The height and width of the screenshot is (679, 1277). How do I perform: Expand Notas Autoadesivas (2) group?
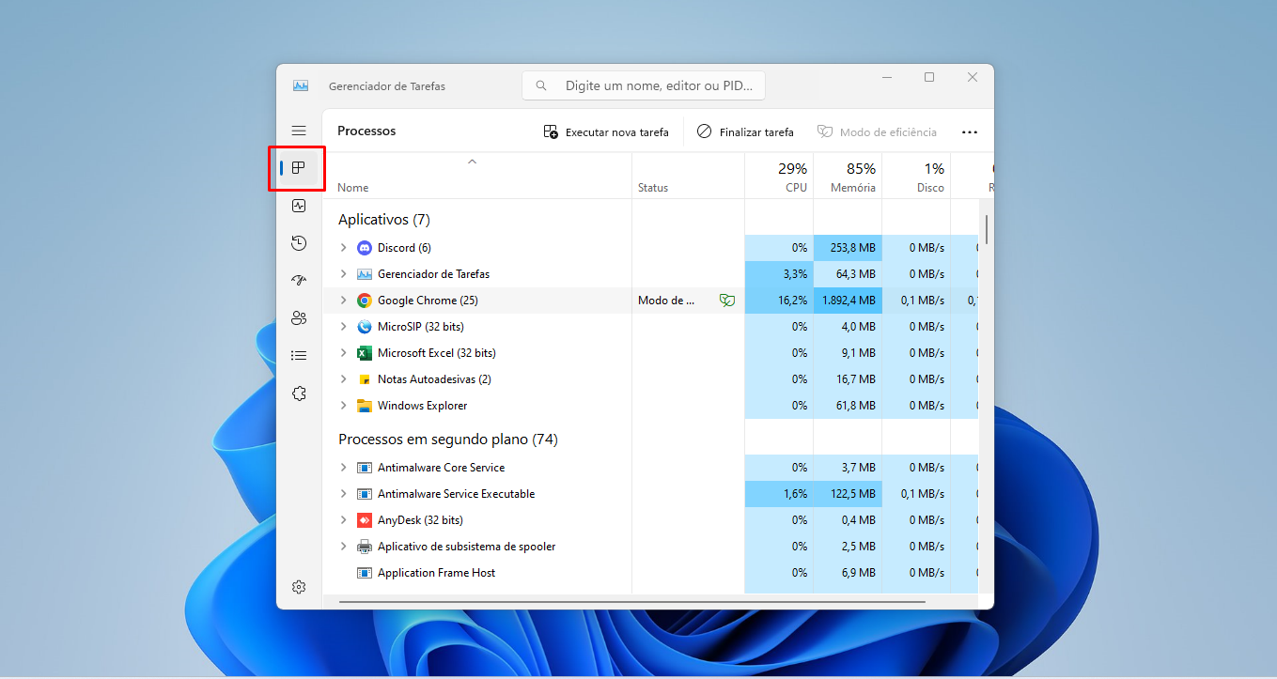(343, 379)
